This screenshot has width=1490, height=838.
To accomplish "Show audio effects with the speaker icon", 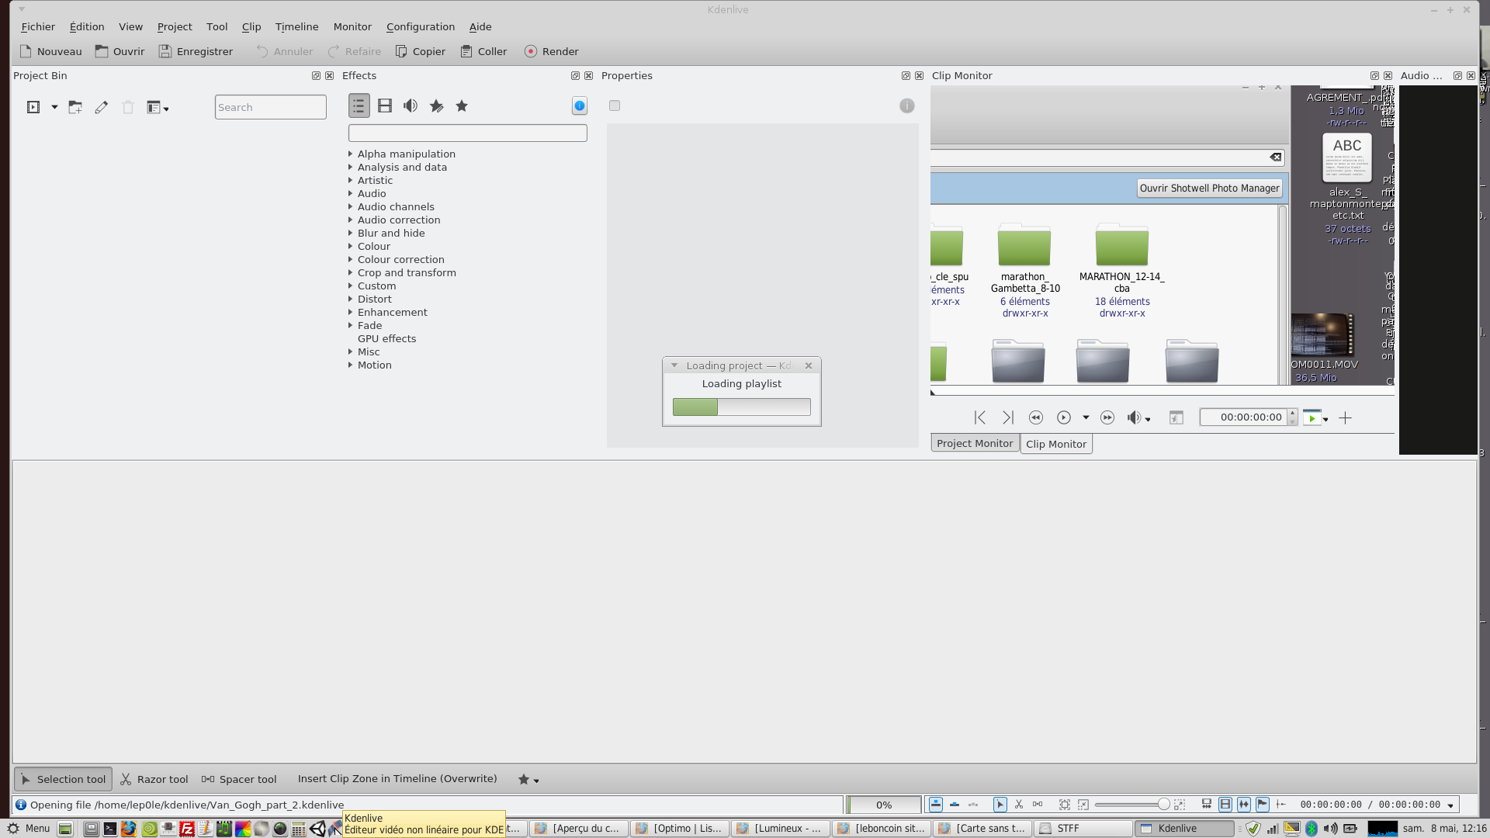I will pyautogui.click(x=410, y=106).
